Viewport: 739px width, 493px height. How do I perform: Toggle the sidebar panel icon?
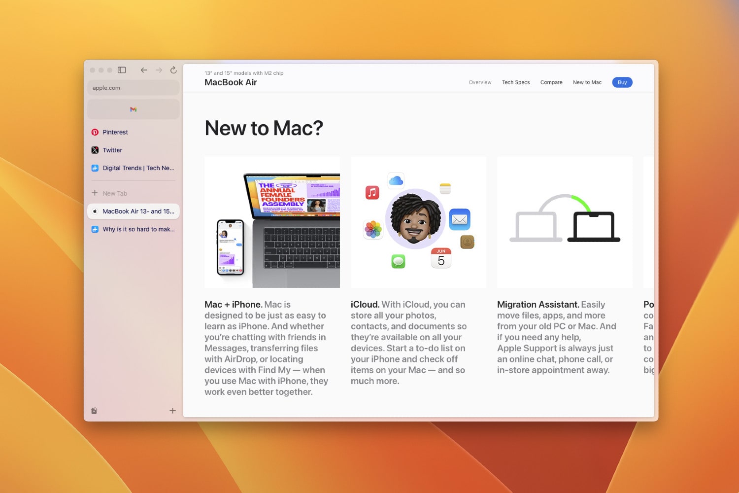(122, 70)
